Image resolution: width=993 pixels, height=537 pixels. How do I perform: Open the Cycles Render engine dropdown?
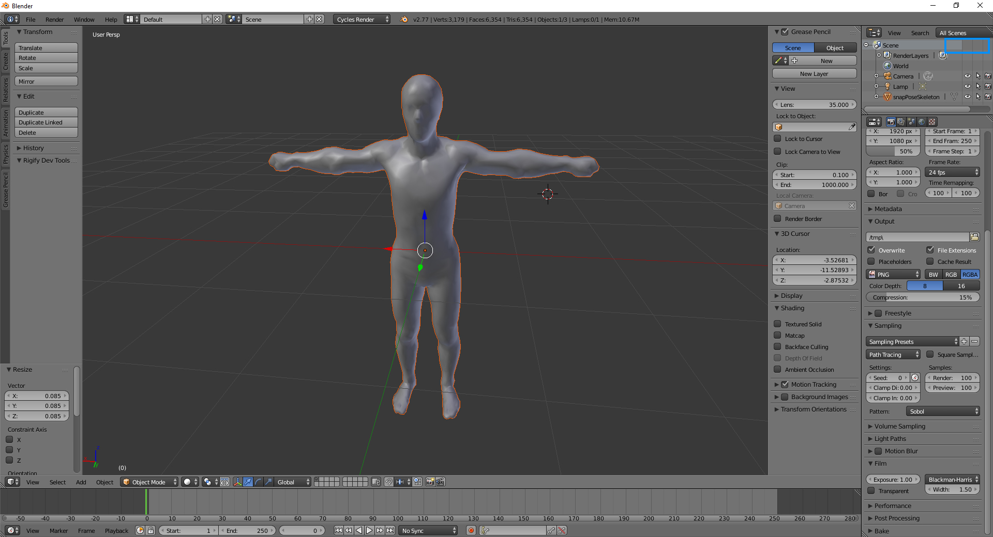tap(362, 19)
